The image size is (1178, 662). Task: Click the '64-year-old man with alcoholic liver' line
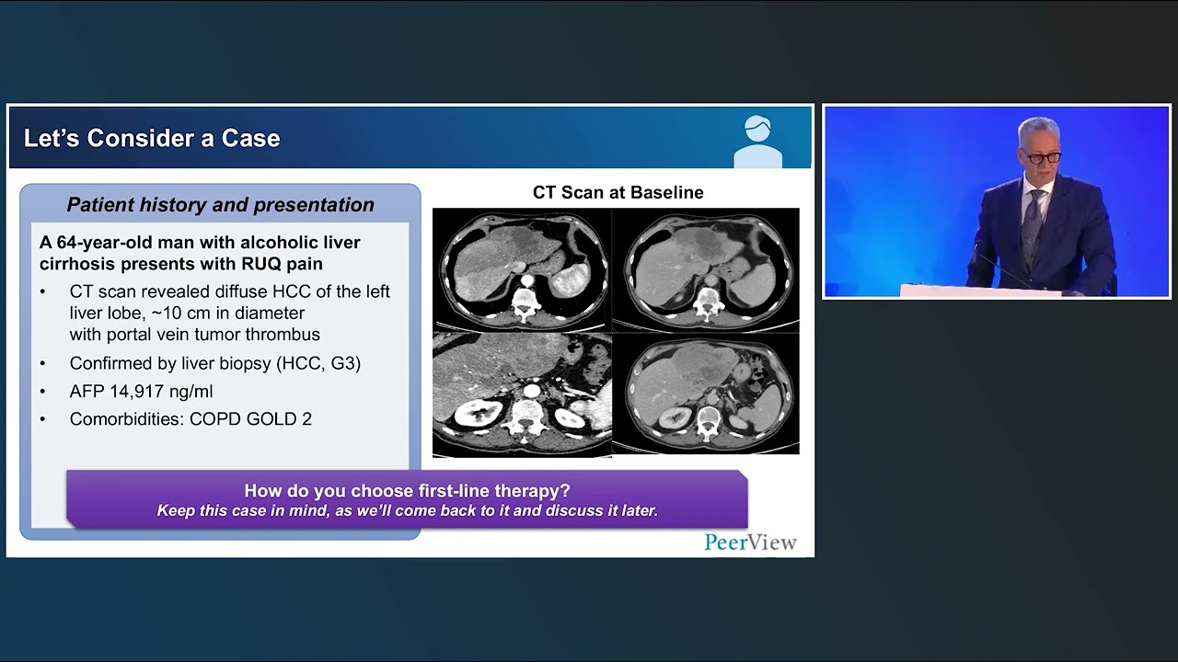pos(200,243)
